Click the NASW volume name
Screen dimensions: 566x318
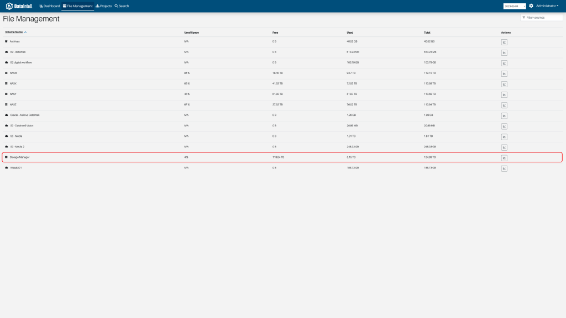(x=13, y=73)
